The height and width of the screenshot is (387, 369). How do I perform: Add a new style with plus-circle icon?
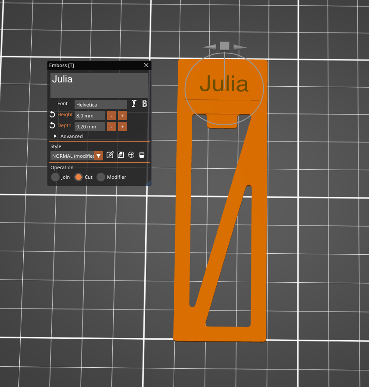pyautogui.click(x=131, y=155)
